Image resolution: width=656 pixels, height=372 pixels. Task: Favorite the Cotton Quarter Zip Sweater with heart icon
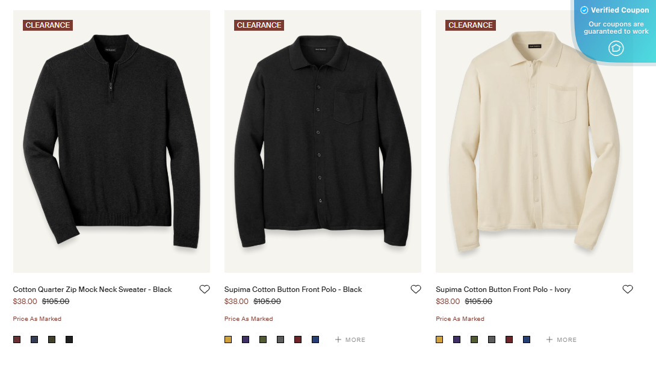[x=204, y=289]
